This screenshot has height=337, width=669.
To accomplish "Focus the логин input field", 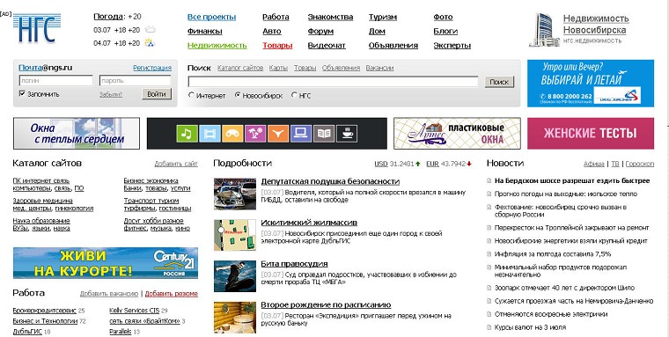I will (x=55, y=80).
